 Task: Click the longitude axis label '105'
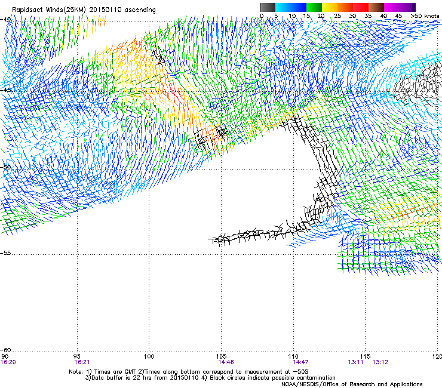click(221, 356)
